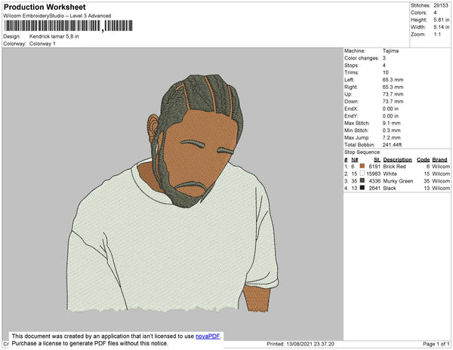Click the design name 'Kendrick lamar 5,8 in'
This screenshot has width=453, height=350.
[54, 37]
